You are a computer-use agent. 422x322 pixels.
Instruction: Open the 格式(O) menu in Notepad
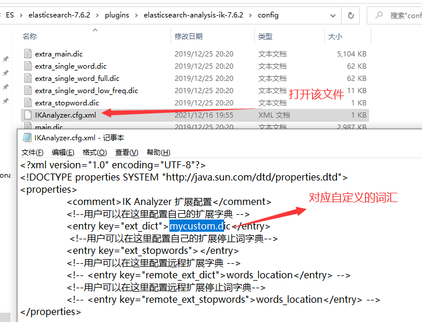(94, 153)
